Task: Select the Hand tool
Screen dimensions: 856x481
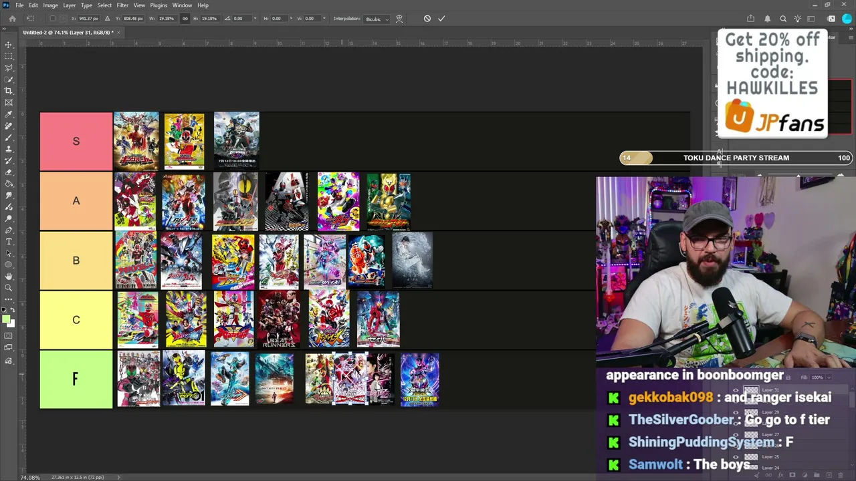Action: click(9, 276)
